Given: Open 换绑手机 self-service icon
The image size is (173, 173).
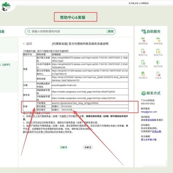Looking at the screenshot, I should (158, 52).
